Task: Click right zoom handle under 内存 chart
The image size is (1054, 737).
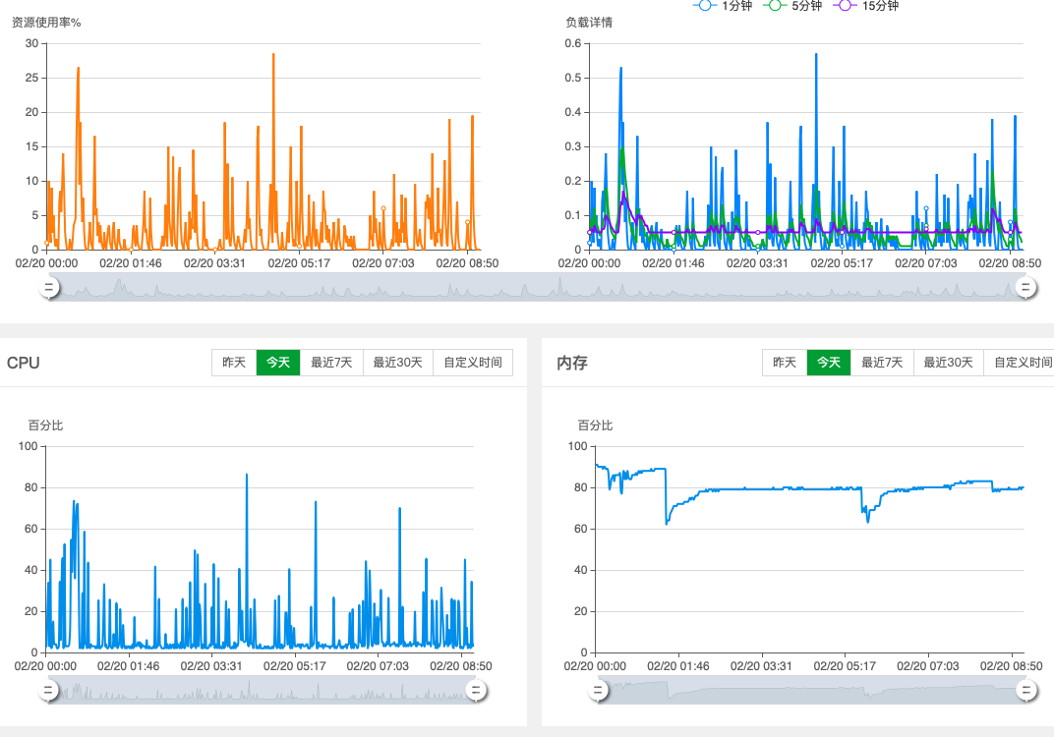Action: 1025,690
